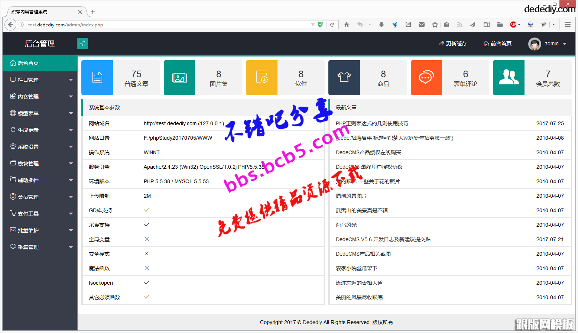The width and height of the screenshot is (578, 333).
Task: Click the green image gallery icon tile
Action: [x=179, y=78]
